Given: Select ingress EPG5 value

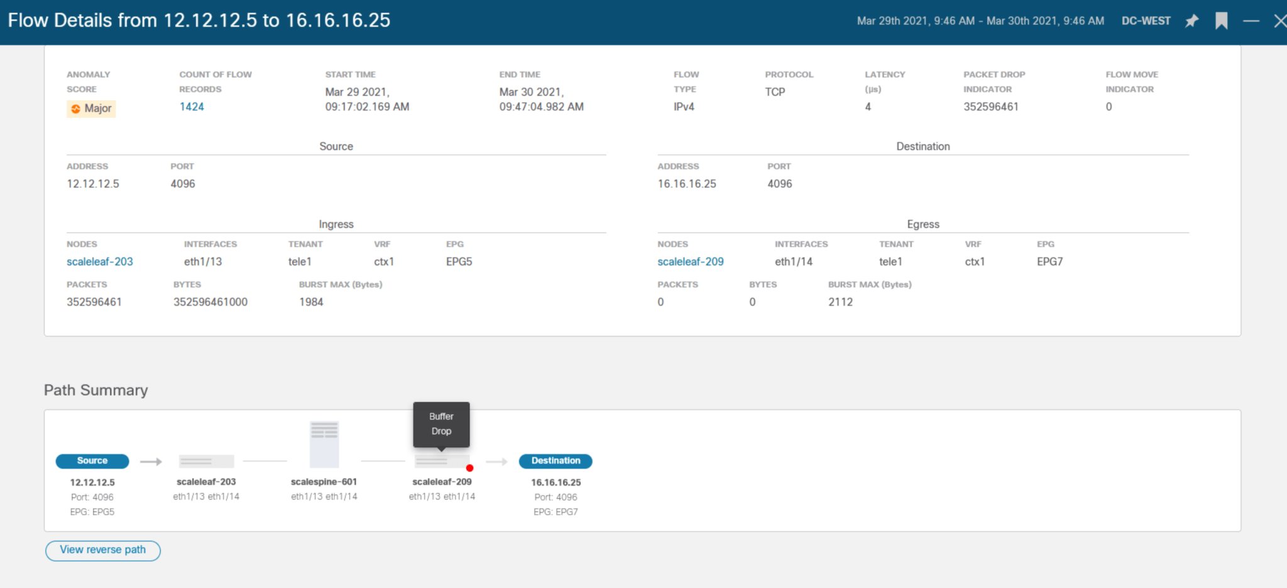Looking at the screenshot, I should [459, 261].
